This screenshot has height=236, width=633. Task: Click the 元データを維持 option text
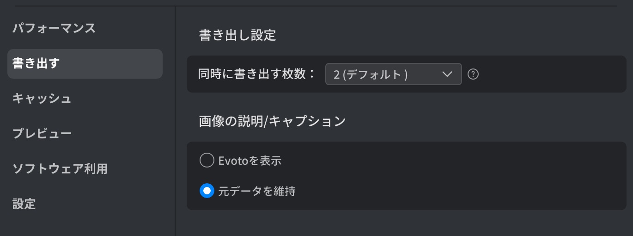point(257,191)
